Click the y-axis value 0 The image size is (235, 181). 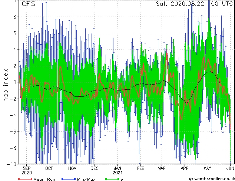tap(15, 82)
